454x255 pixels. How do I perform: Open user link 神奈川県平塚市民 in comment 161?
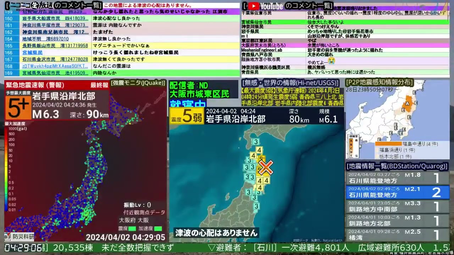(55, 25)
